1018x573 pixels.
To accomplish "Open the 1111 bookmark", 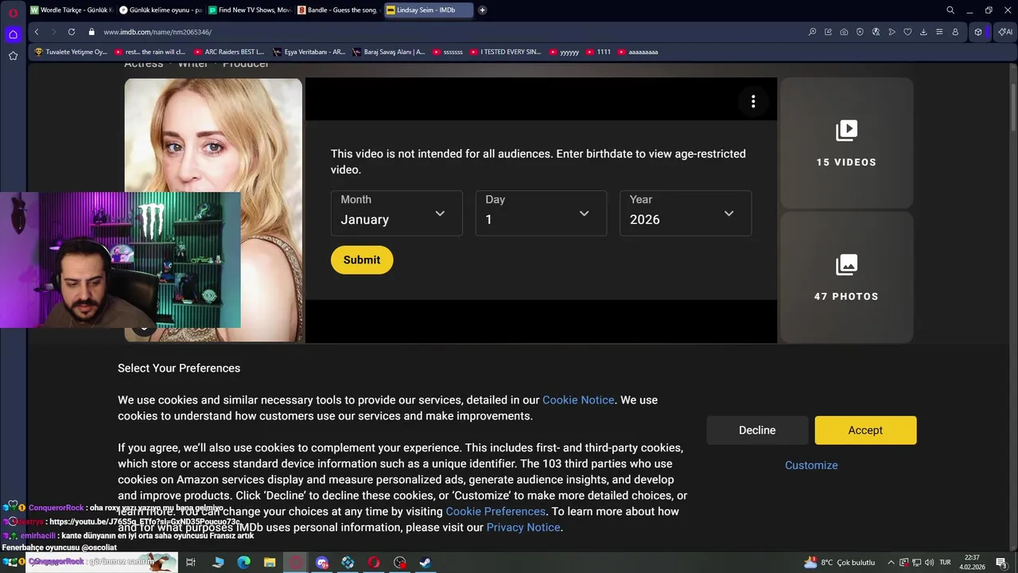I will tap(598, 52).
